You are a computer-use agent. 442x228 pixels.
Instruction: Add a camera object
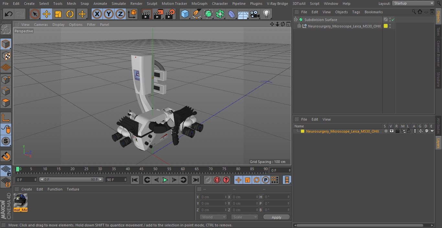[x=255, y=14]
